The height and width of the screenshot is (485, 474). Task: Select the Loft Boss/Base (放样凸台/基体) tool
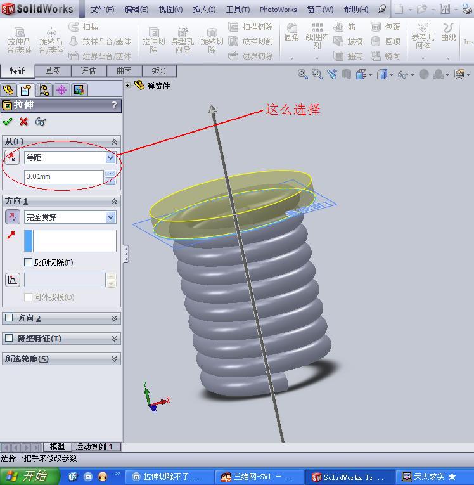click(x=99, y=41)
